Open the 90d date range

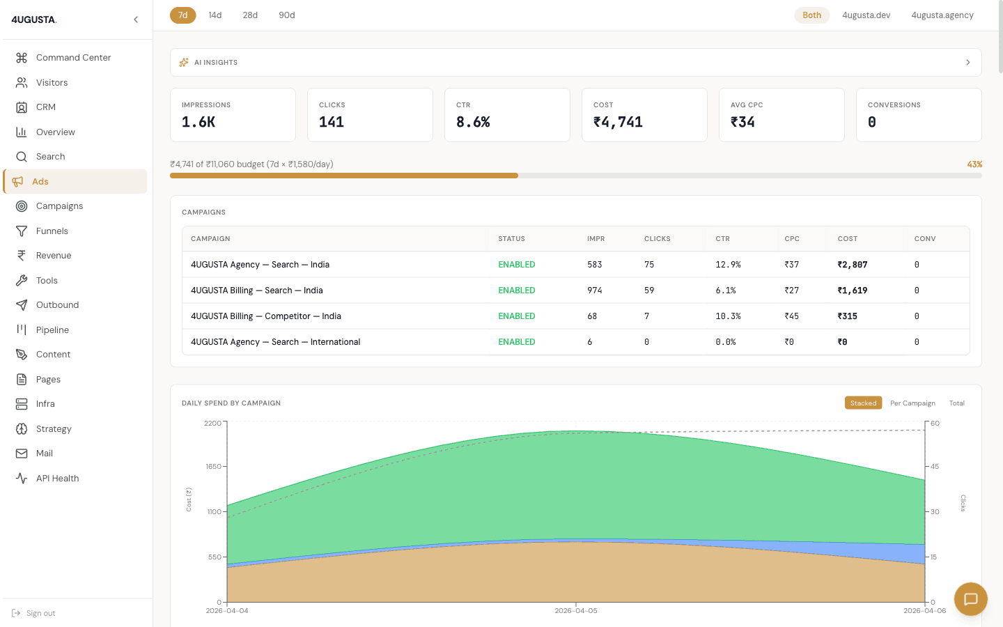[x=286, y=15]
